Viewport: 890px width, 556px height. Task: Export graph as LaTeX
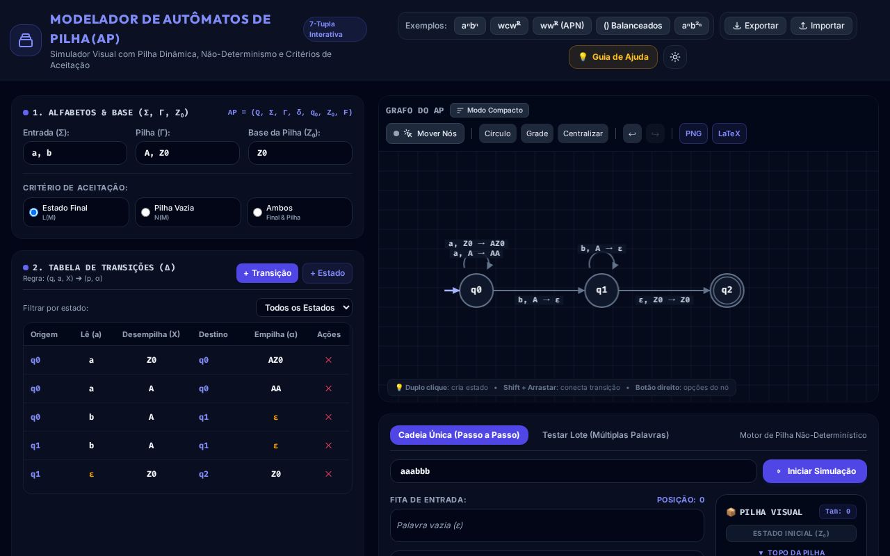pos(729,133)
